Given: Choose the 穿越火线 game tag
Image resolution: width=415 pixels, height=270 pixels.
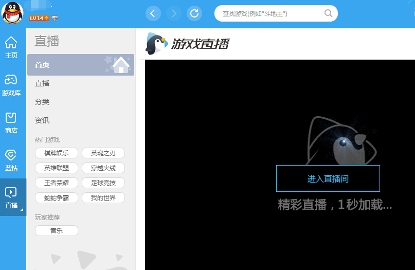Looking at the screenshot, I should point(103,168).
